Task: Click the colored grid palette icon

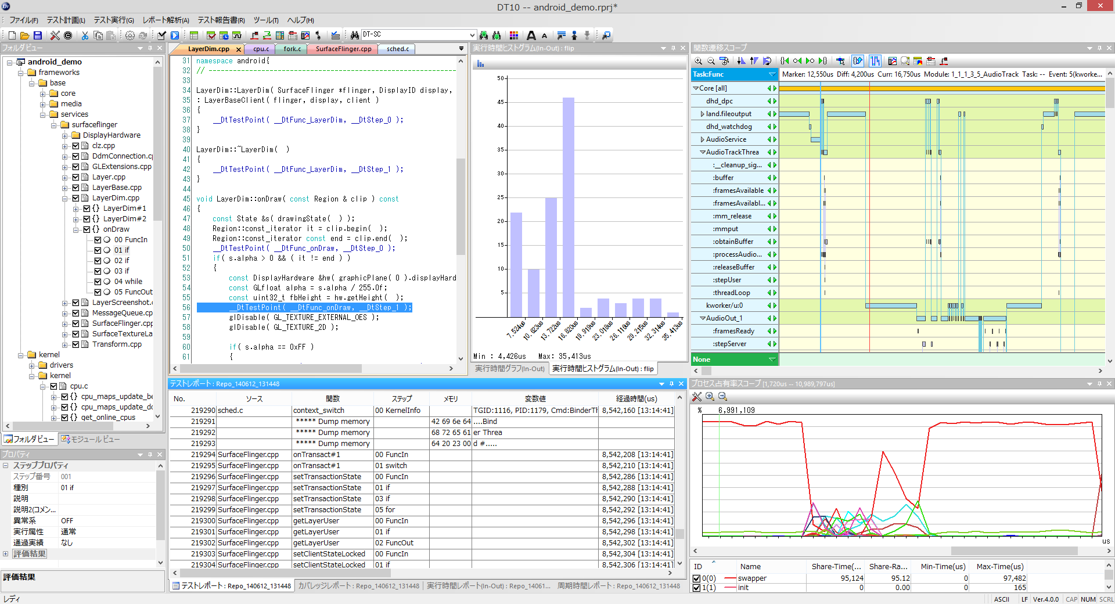Action: 514,35
